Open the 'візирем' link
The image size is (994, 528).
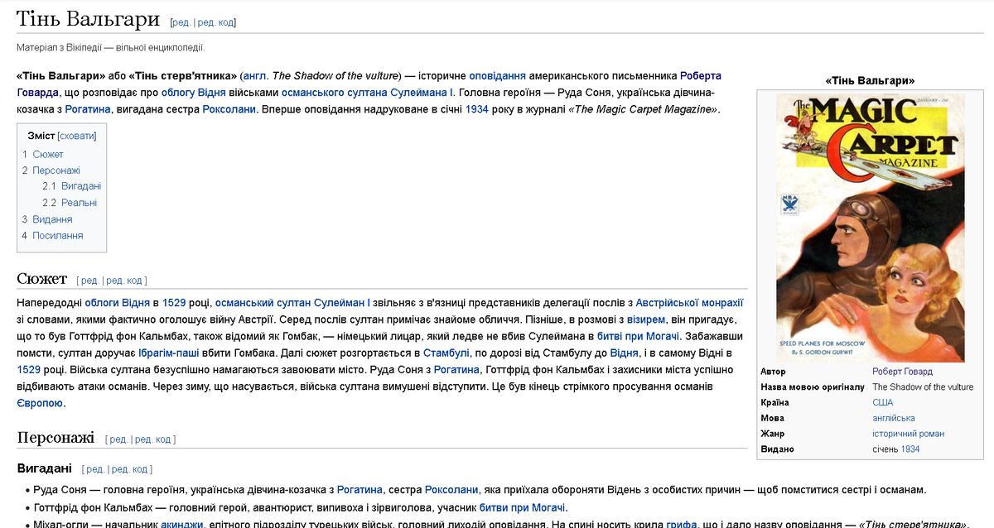coord(647,319)
